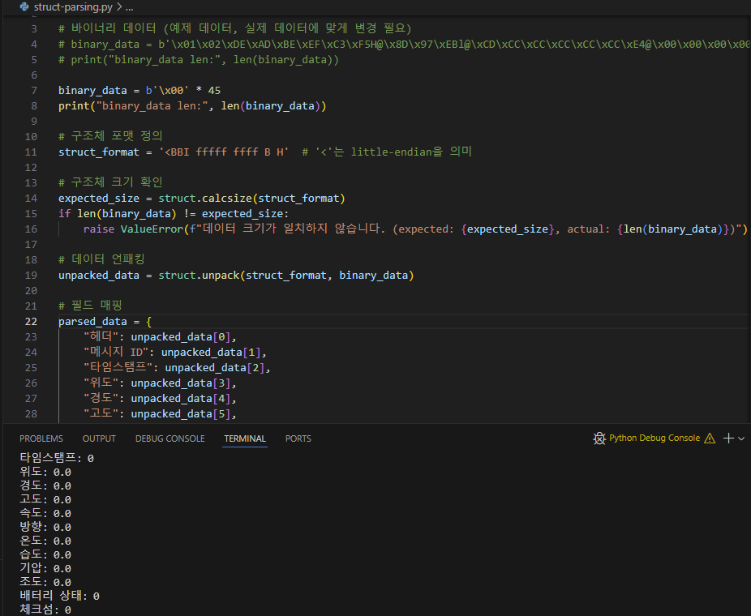This screenshot has height=616, width=751.
Task: Open the DEBUG CONSOLE tab
Action: [170, 438]
